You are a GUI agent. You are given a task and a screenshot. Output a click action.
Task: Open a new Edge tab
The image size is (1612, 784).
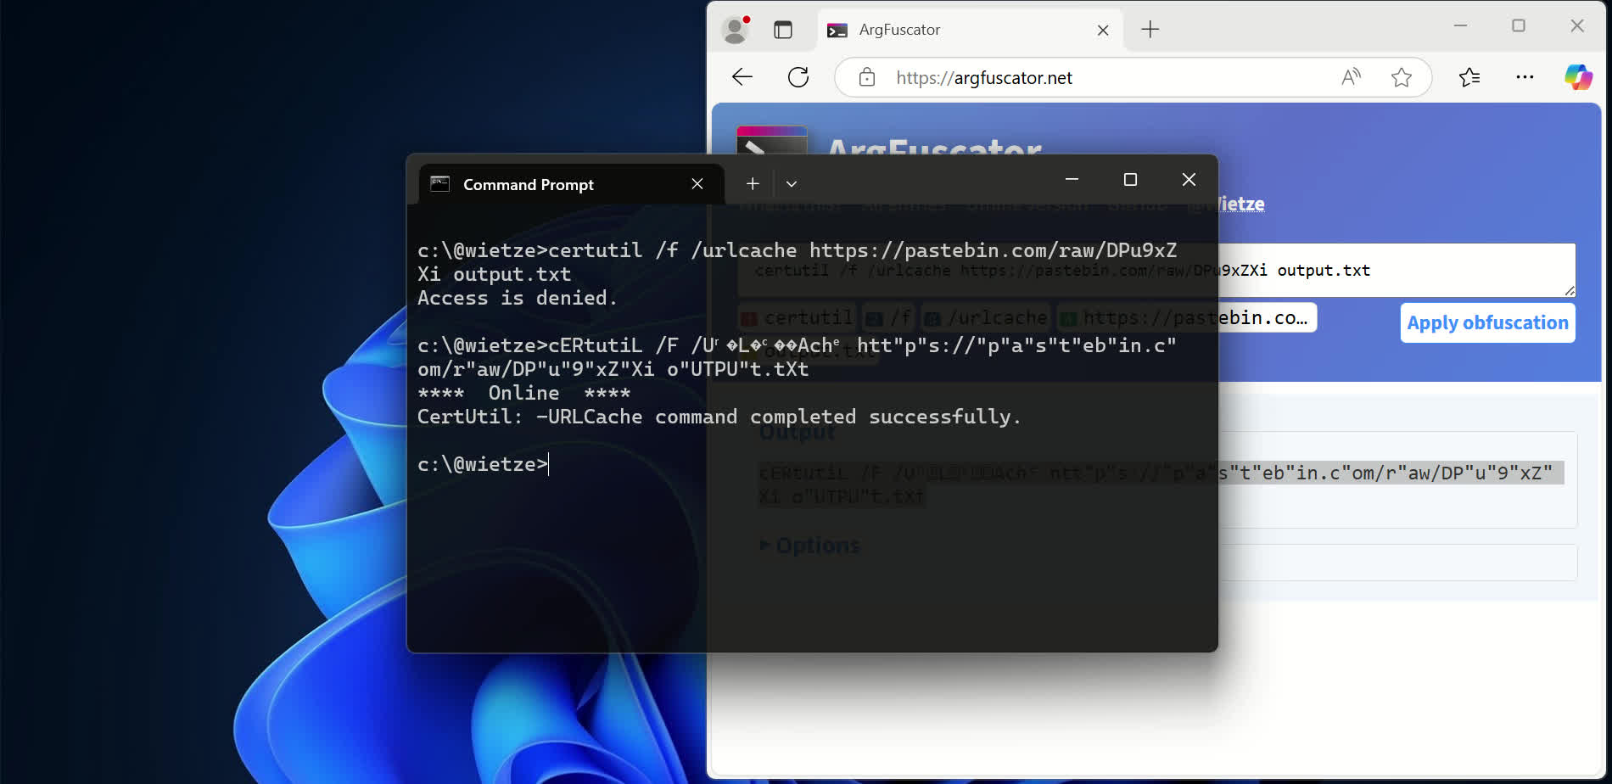pos(1150,30)
